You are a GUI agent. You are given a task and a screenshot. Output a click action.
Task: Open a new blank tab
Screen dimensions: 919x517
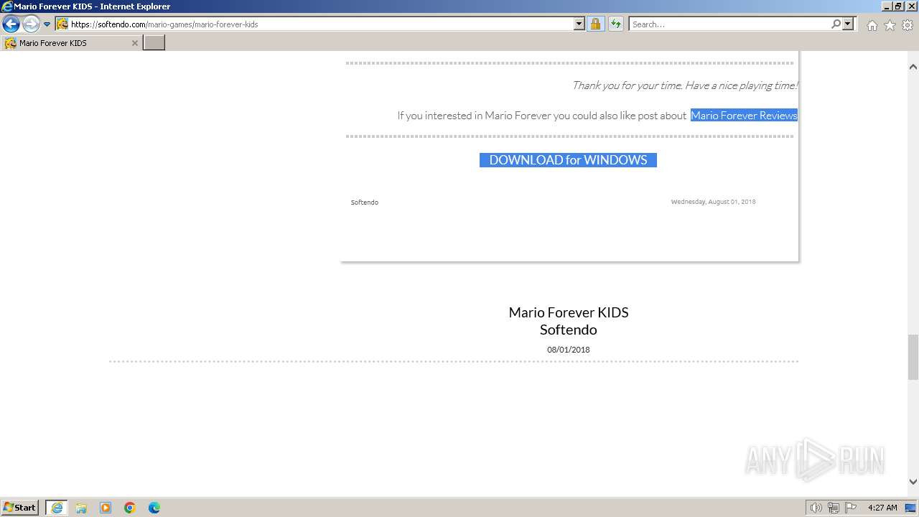[x=154, y=43]
